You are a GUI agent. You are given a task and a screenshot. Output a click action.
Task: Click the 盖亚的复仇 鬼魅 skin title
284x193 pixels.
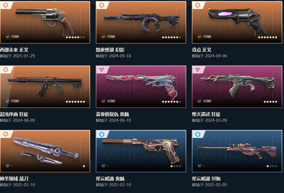tap(112, 114)
